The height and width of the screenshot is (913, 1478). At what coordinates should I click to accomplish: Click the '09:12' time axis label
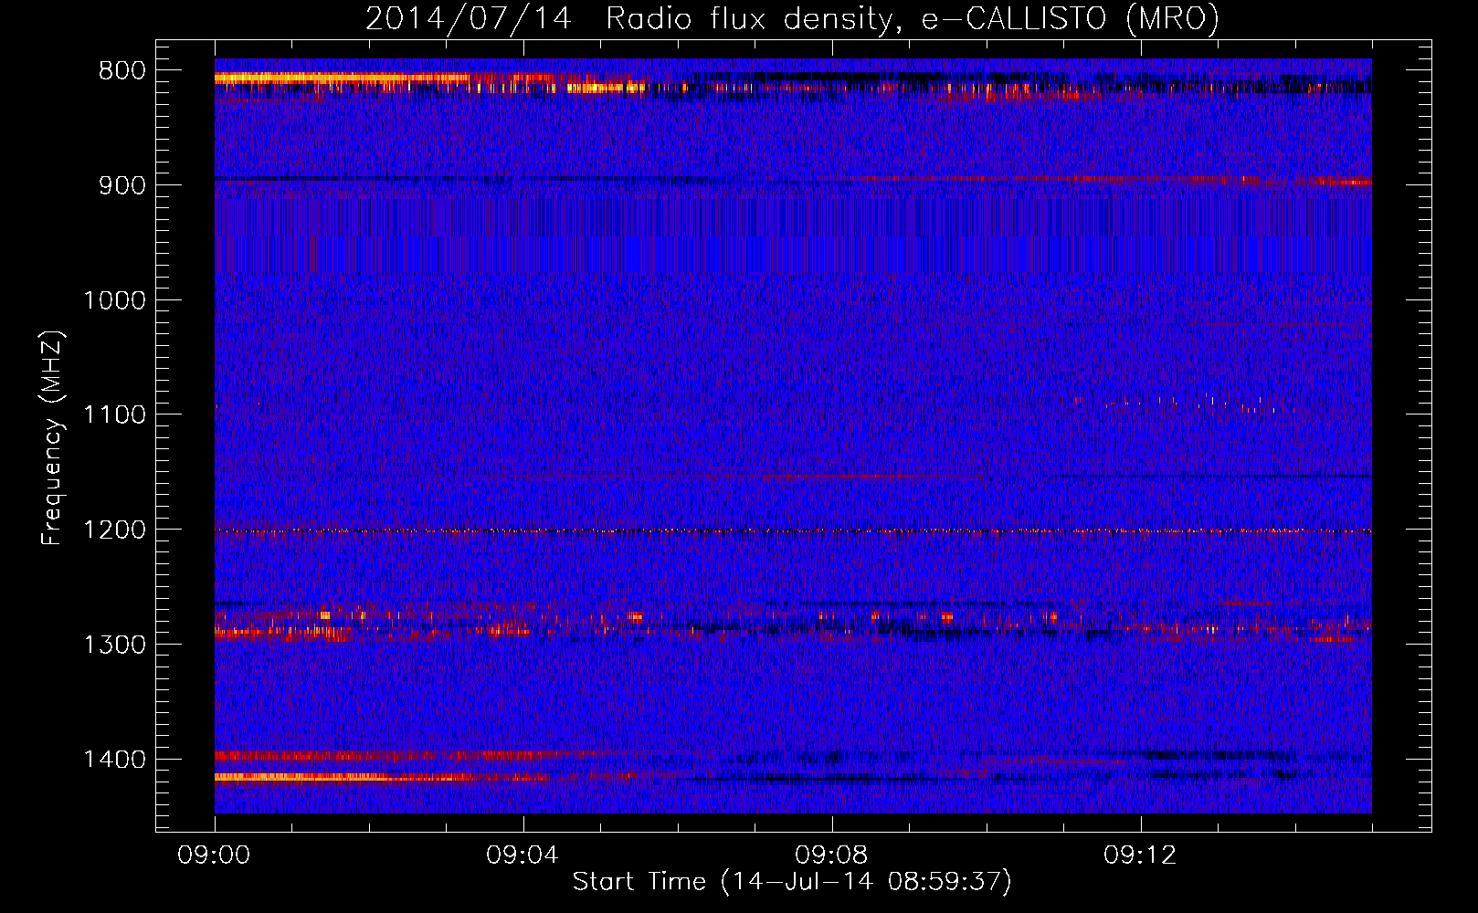click(1140, 855)
